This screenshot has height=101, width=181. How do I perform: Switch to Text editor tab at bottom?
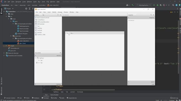[46, 95]
